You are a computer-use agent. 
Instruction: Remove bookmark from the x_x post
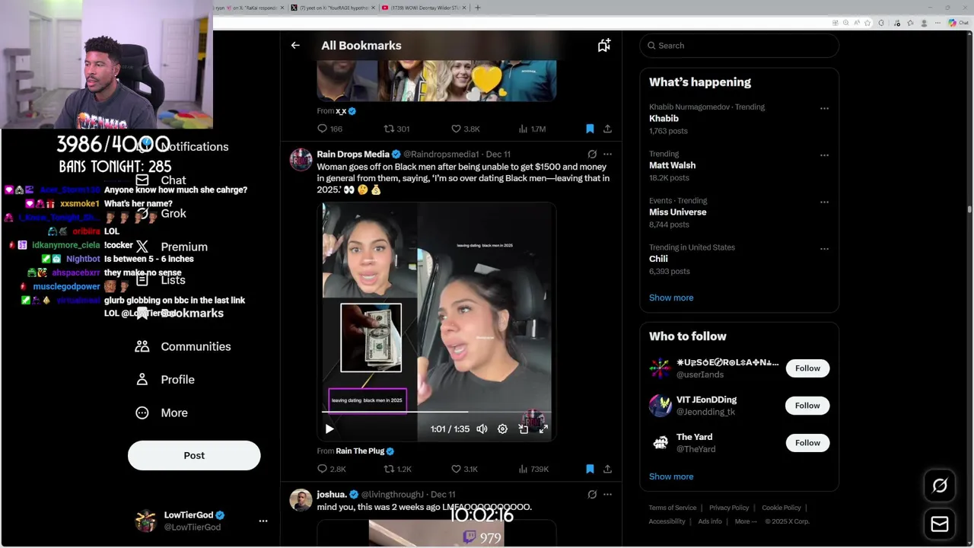click(590, 129)
